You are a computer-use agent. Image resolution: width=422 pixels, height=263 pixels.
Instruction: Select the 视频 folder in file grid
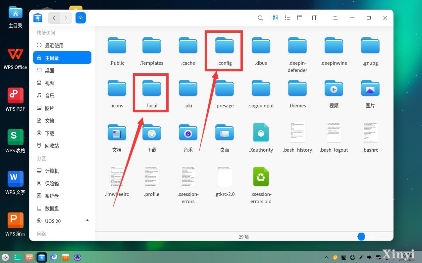334,88
